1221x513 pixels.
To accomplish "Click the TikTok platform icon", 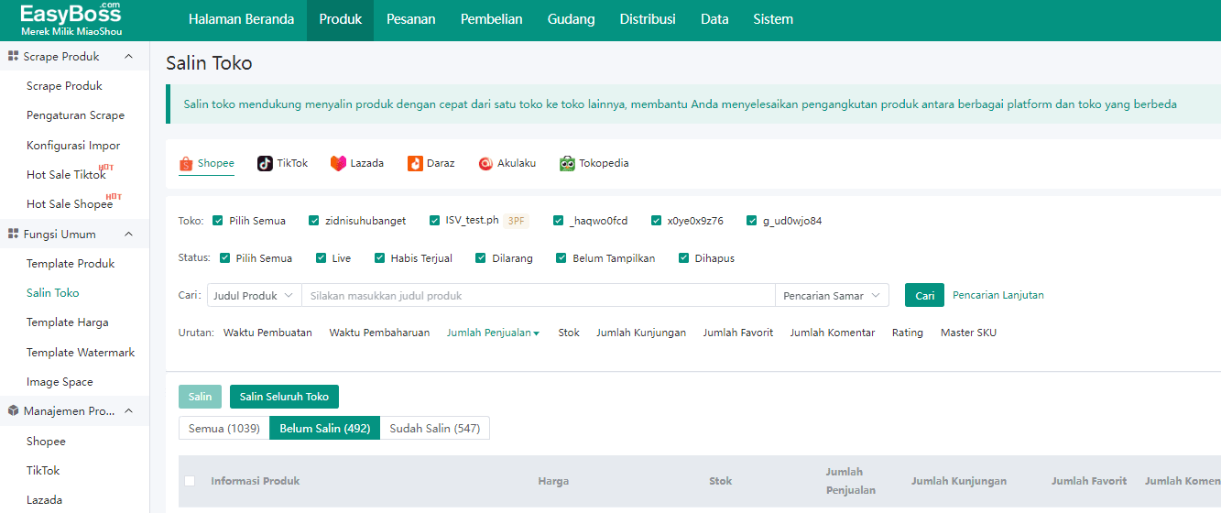I will pos(265,163).
